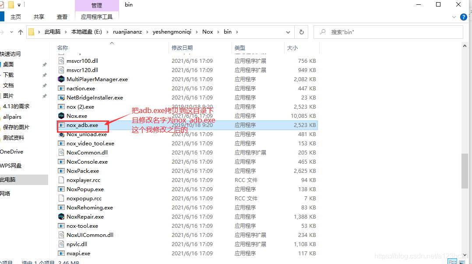Screen dimensions: 472x264
Task: Click the NoxUICommon.dll file icon
Action: coord(61,235)
